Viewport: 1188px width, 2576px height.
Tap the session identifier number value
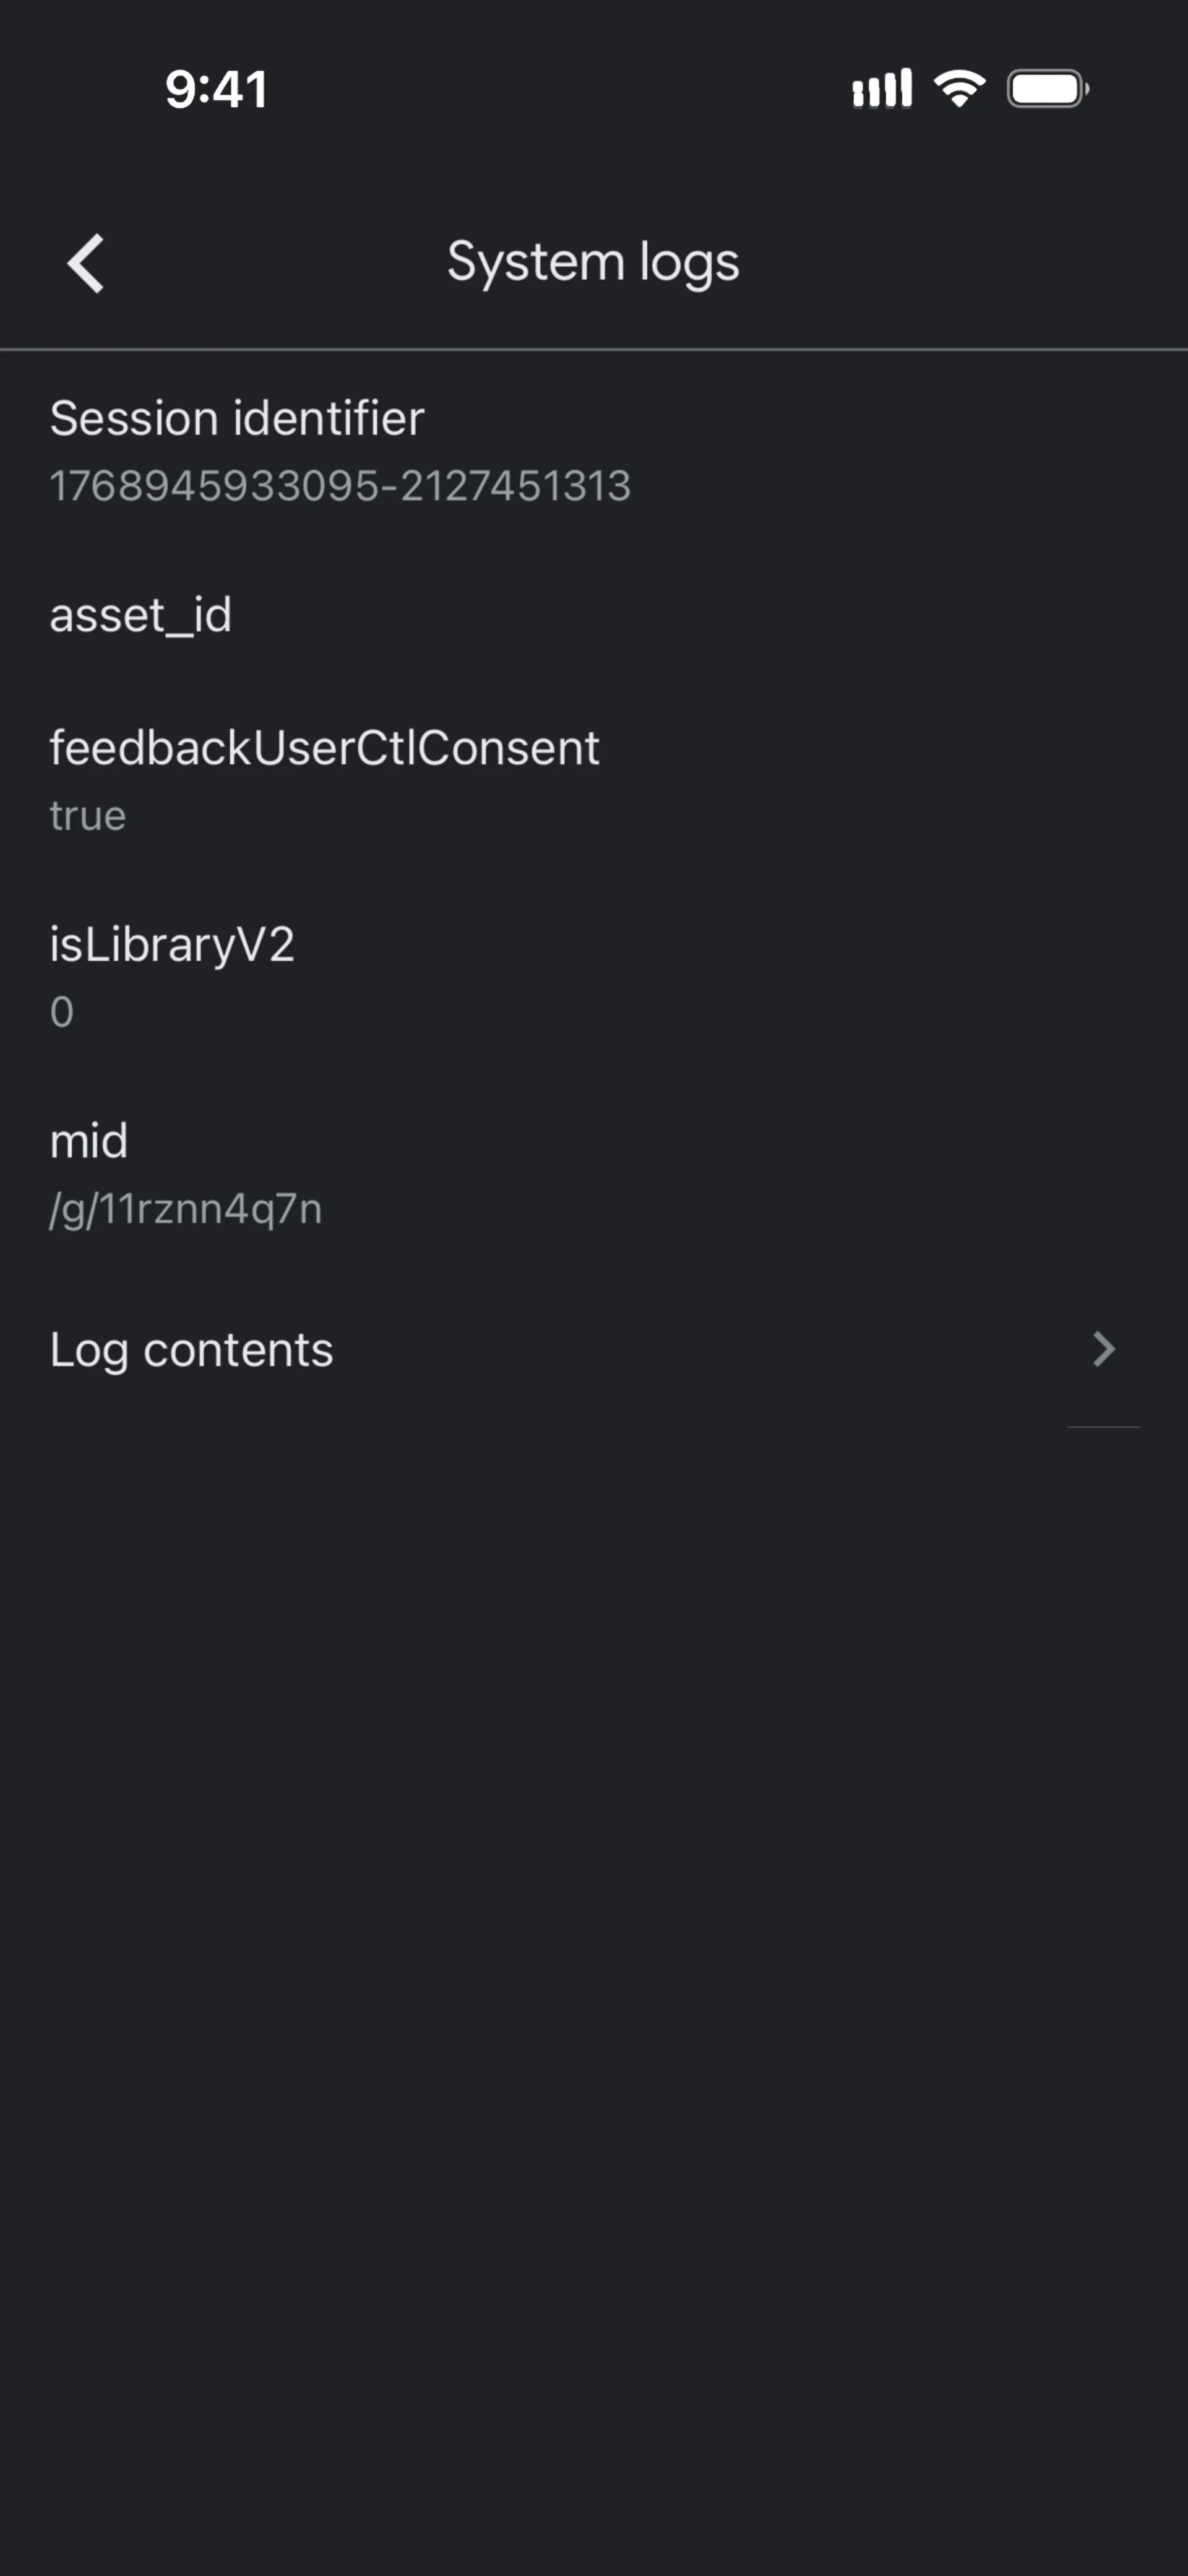pyautogui.click(x=340, y=486)
